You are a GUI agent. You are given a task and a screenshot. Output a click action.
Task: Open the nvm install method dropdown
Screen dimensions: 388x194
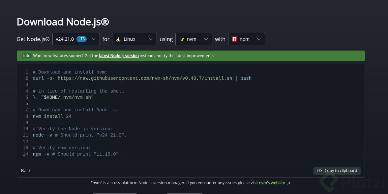194,39
